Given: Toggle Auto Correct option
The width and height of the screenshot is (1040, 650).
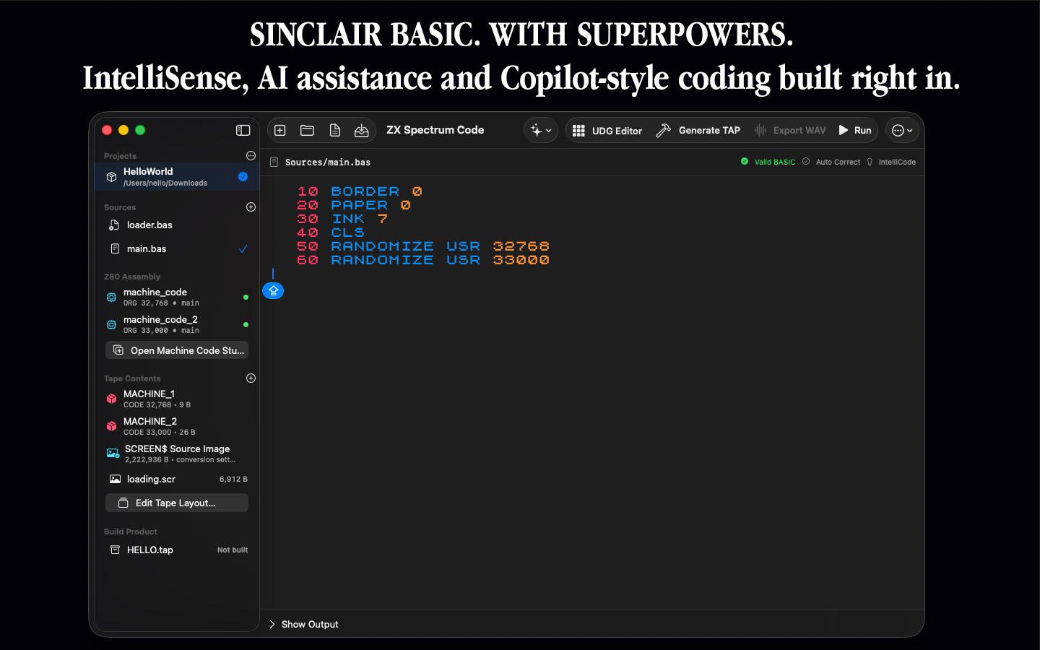Looking at the screenshot, I should [831, 162].
